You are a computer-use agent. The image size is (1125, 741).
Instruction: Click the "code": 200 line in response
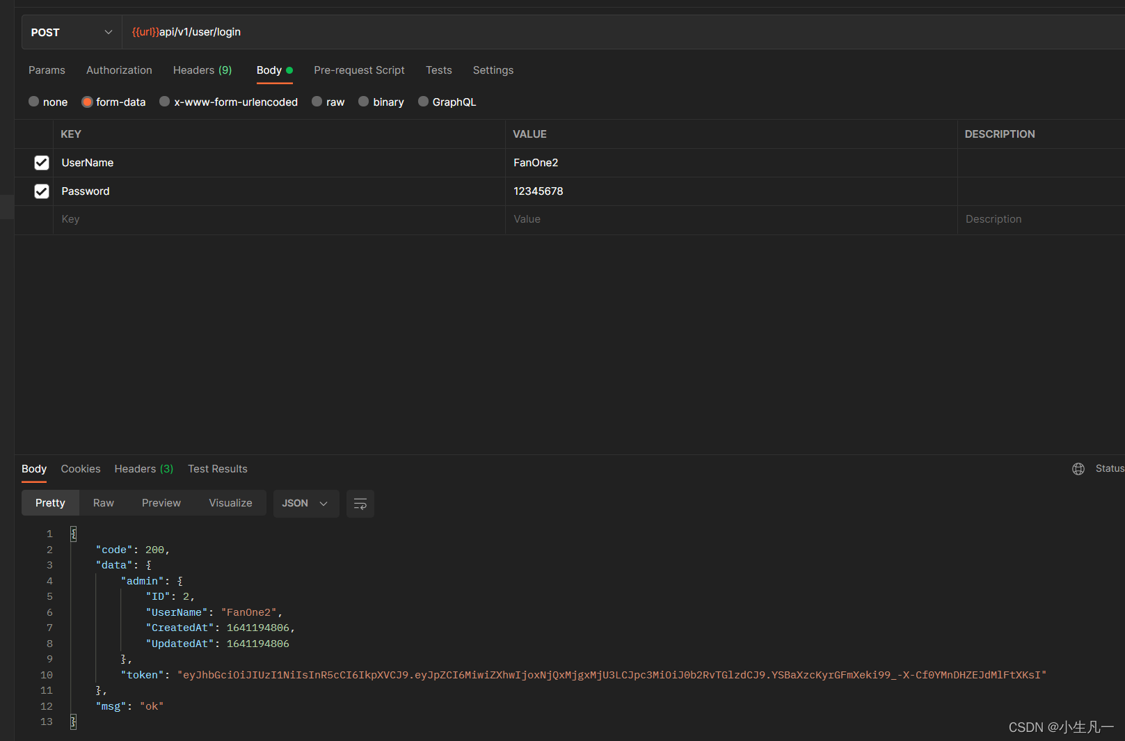(133, 550)
